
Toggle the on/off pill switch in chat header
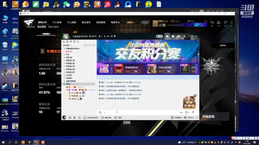pyautogui.click(x=159, y=36)
